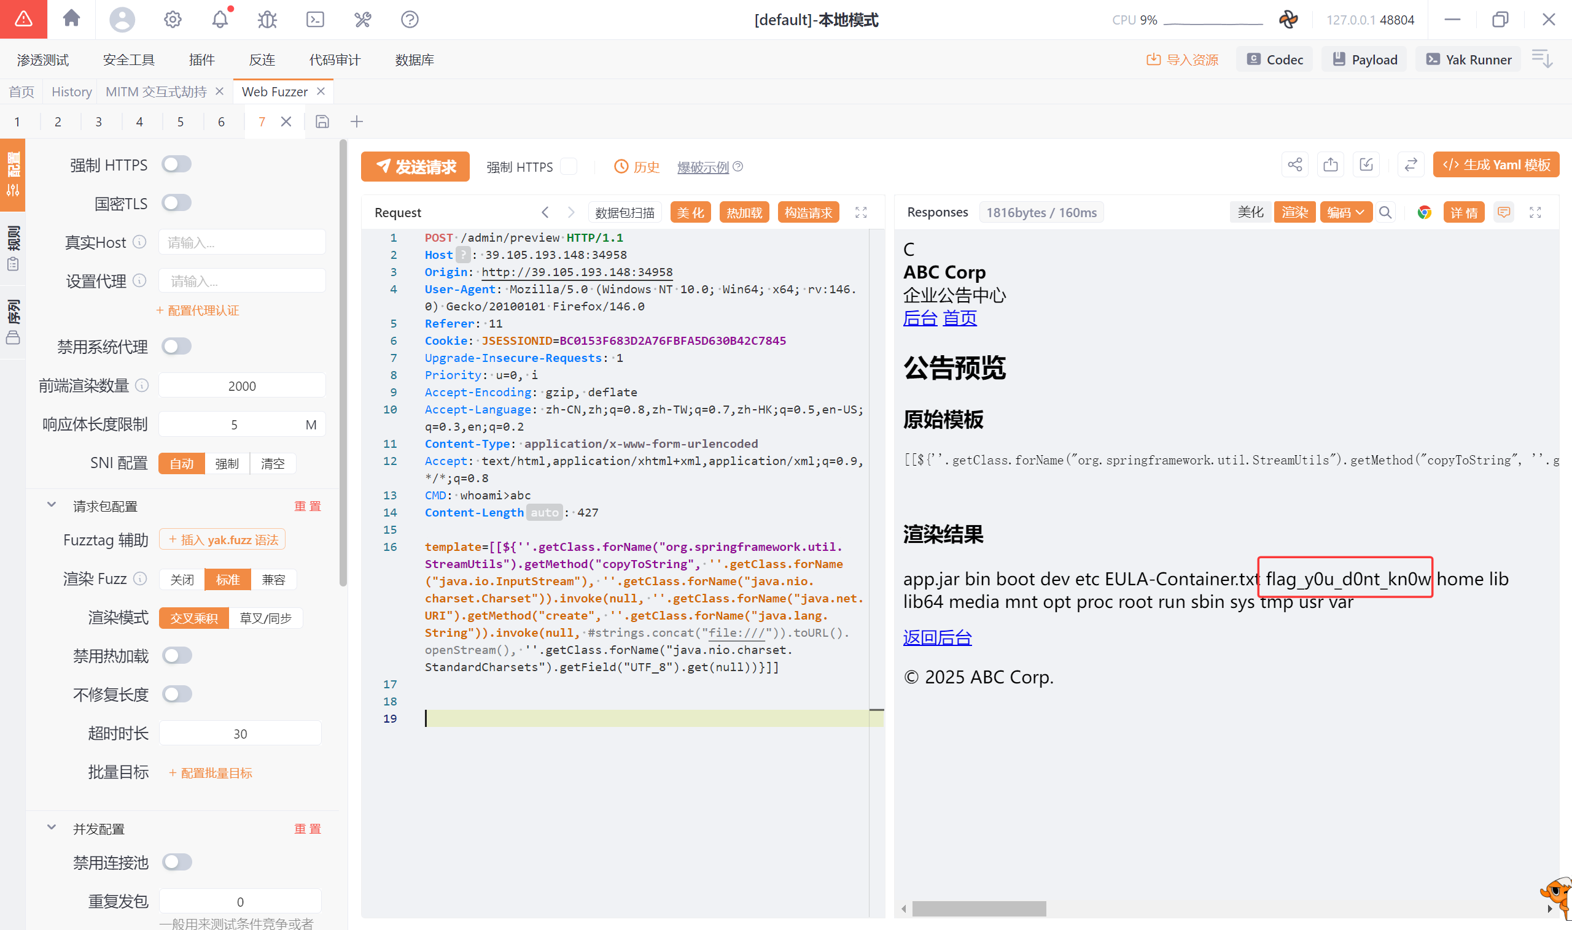Toggle the 强制 HTTPS switch in sidebar
The image size is (1572, 930).
[176, 164]
